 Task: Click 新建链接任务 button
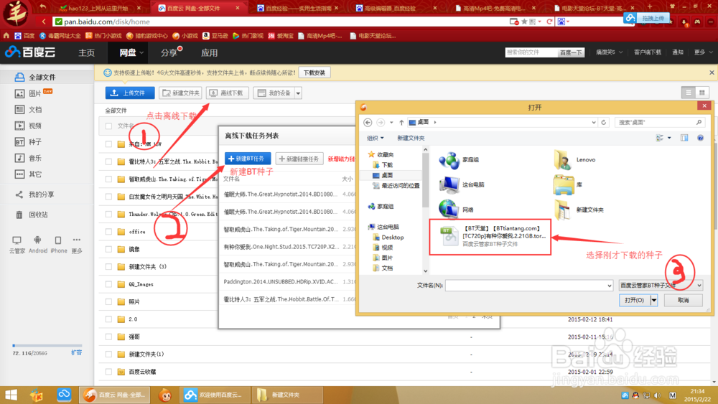click(x=299, y=159)
